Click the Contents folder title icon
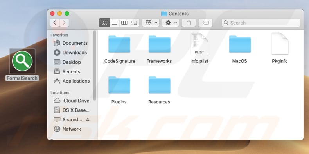Viewport: 309px width, 154px height. coord(164,14)
